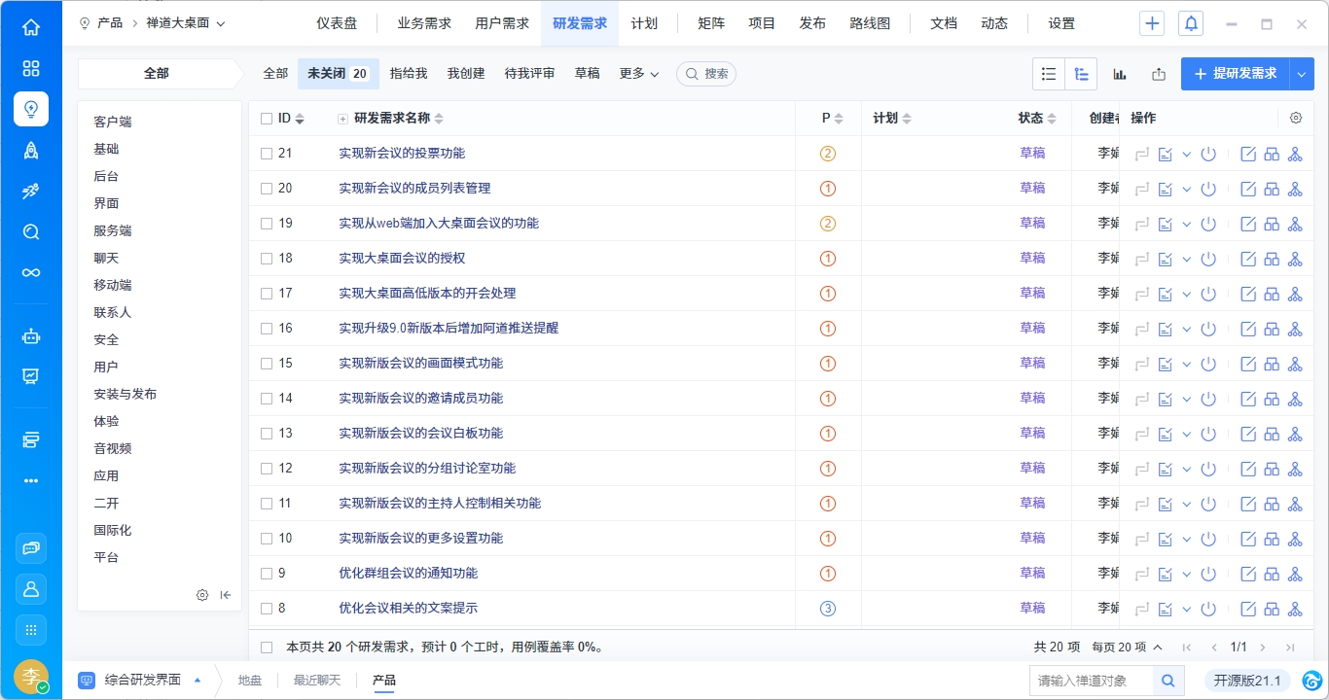The height and width of the screenshot is (700, 1329).
Task: Click the home icon in left sidebar
Action: [31, 27]
